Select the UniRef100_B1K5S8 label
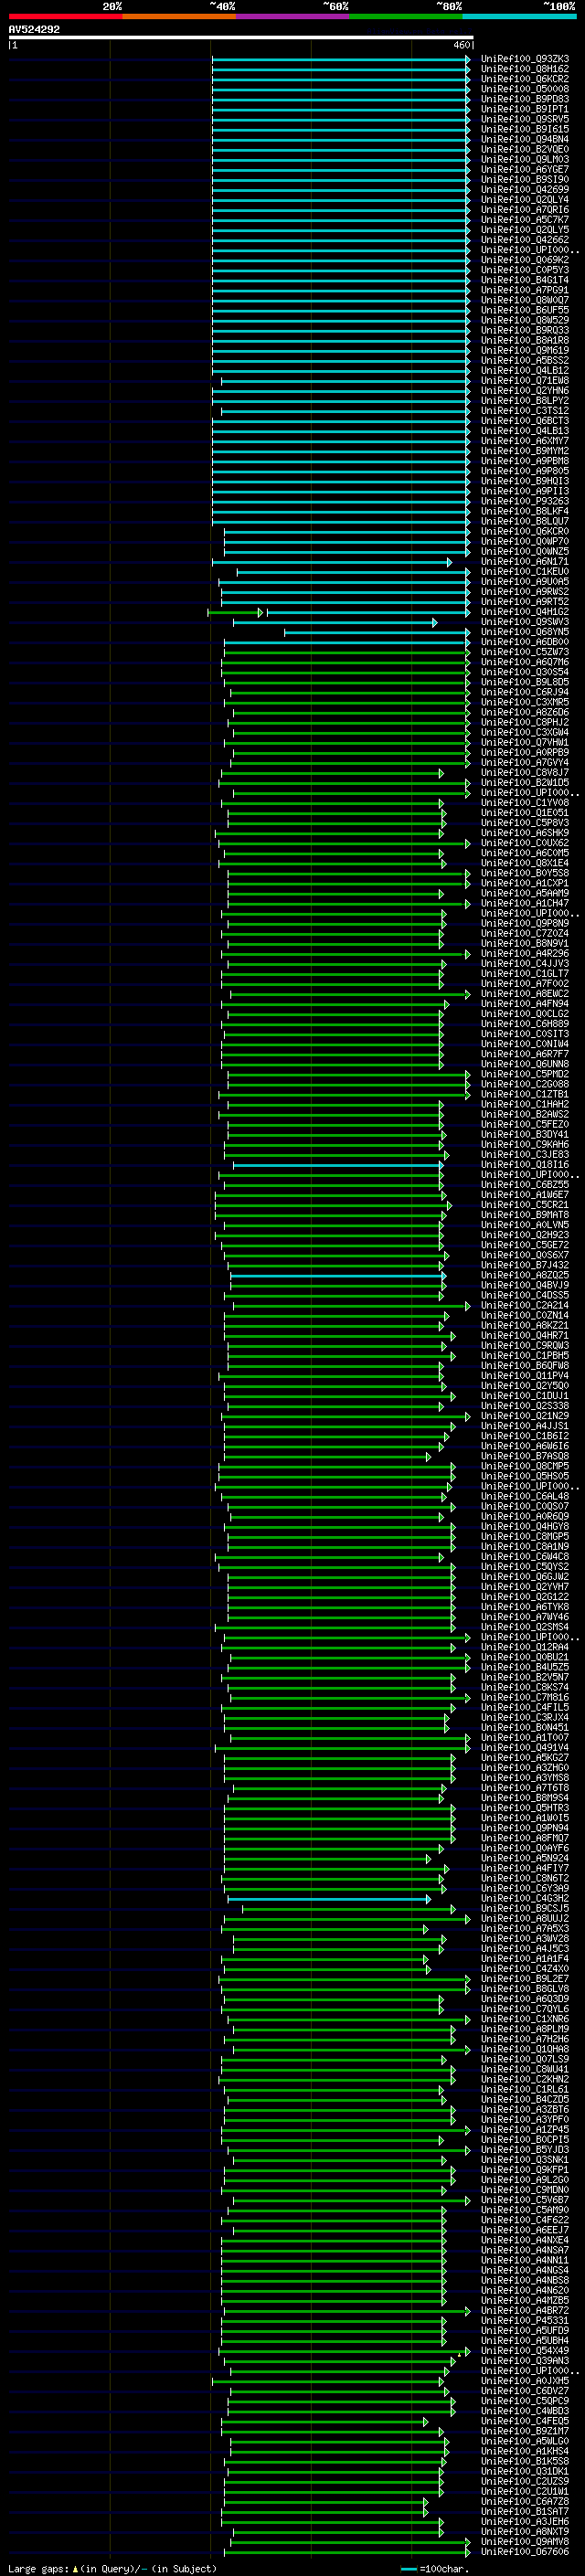Screen dimensions: 585x2576 525,2461
